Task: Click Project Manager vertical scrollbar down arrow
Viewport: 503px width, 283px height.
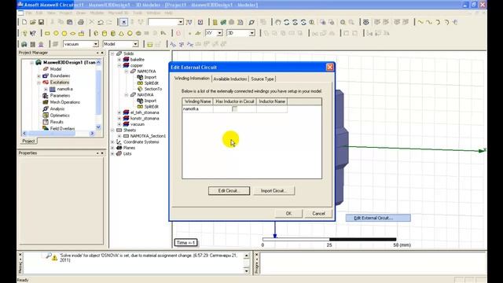Action: 98,127
